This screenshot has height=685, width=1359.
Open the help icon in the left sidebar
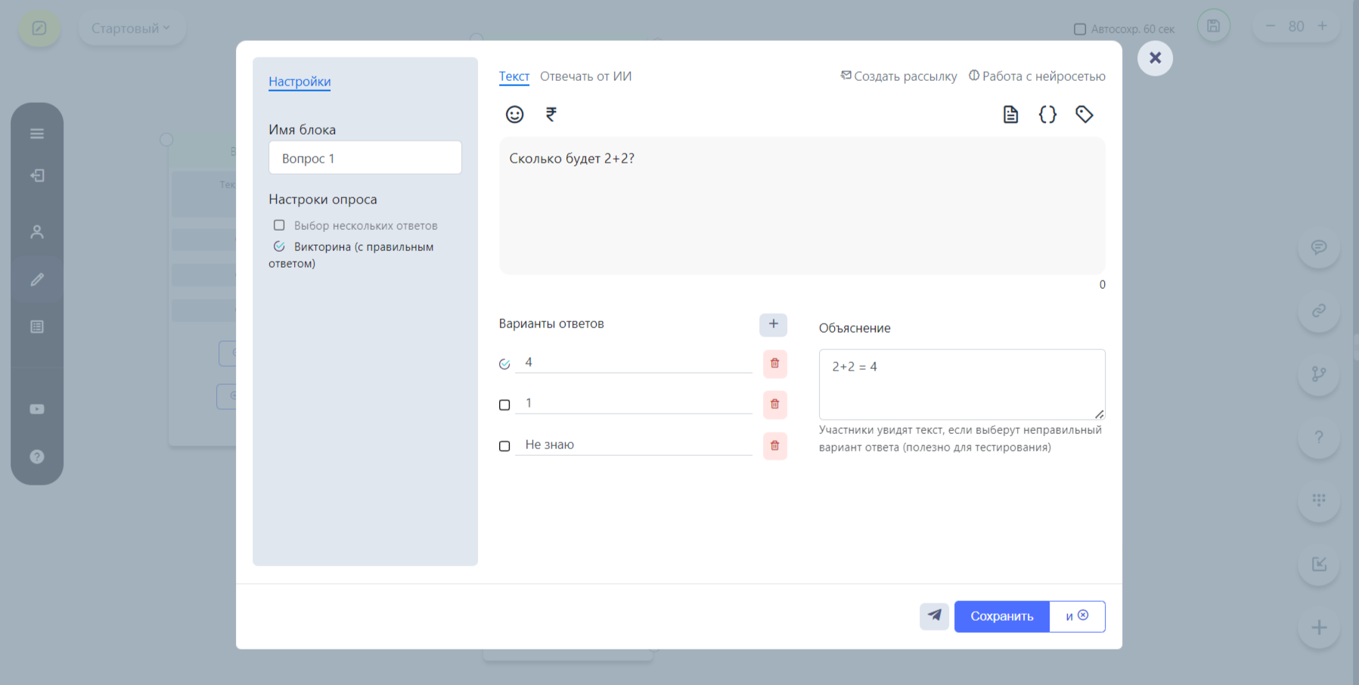click(x=37, y=457)
